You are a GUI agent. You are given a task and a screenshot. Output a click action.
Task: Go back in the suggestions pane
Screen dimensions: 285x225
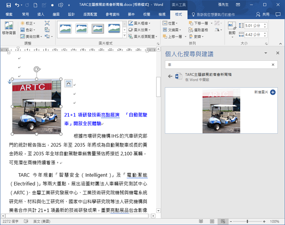[170, 76]
